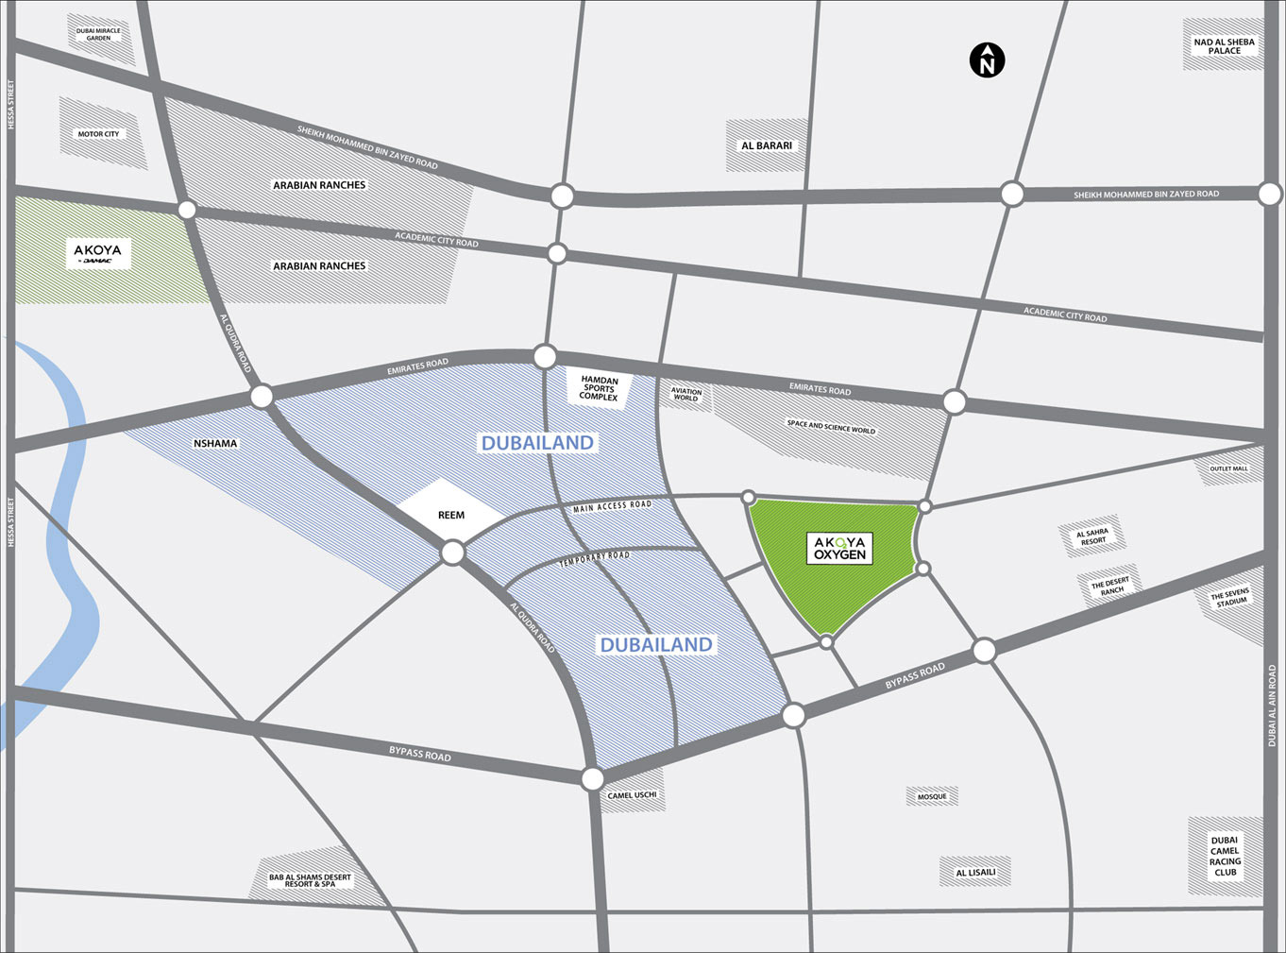Viewport: 1286px width, 953px height.
Task: Select the Reem diamond marker
Action: click(451, 515)
